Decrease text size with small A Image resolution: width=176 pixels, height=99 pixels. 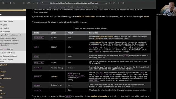point(34,3)
